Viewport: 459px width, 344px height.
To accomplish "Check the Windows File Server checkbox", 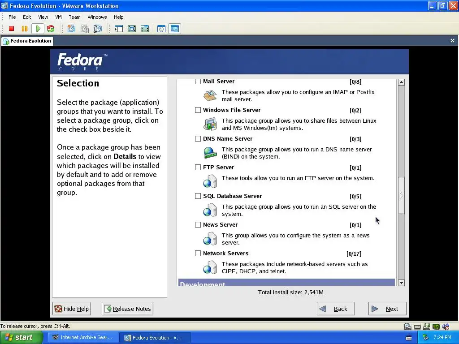I will click(x=198, y=110).
